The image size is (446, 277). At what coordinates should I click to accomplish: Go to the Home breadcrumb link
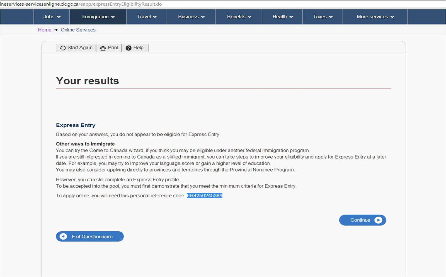pos(45,30)
